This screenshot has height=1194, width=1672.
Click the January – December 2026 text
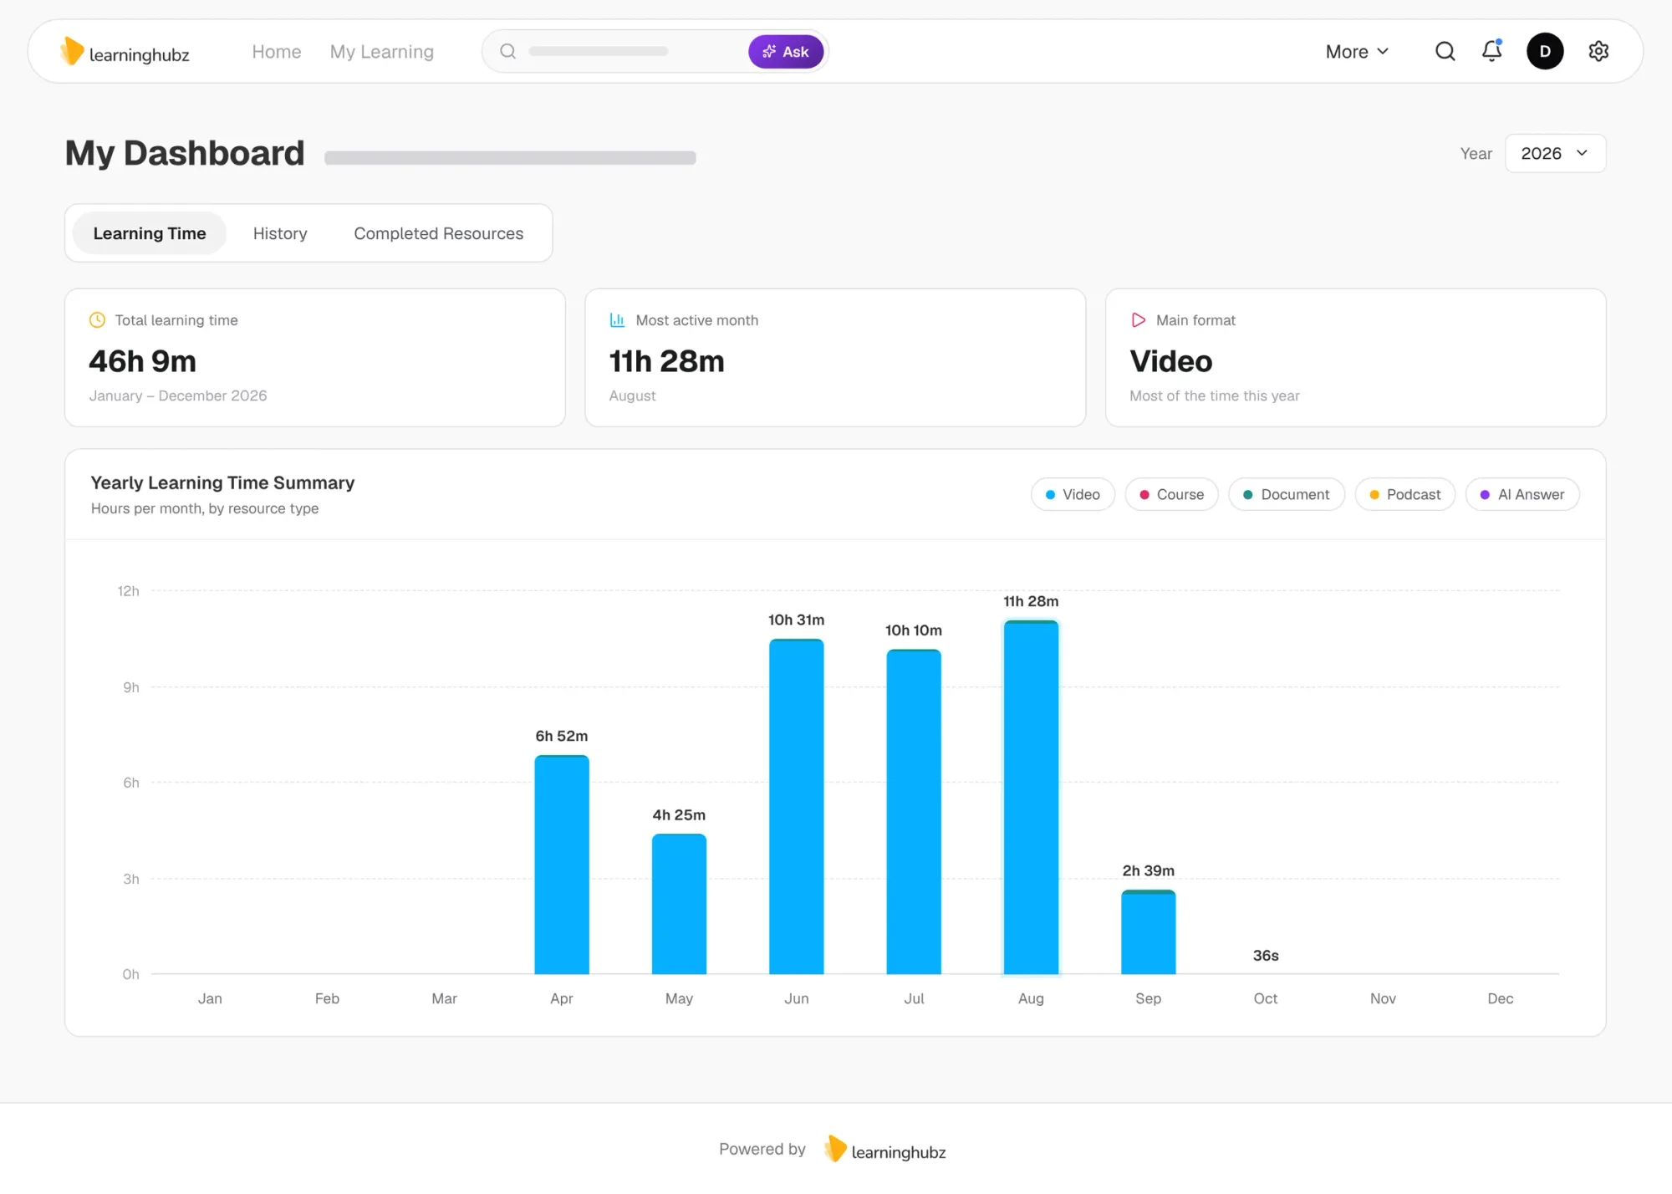[178, 395]
